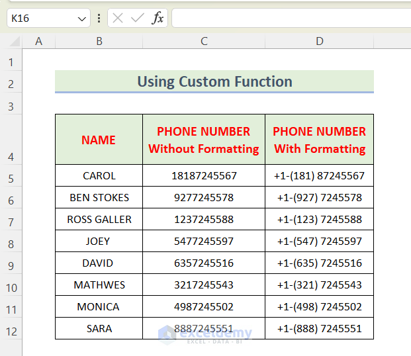
Task: Select the ROSS GALLER cell
Action: click(99, 220)
